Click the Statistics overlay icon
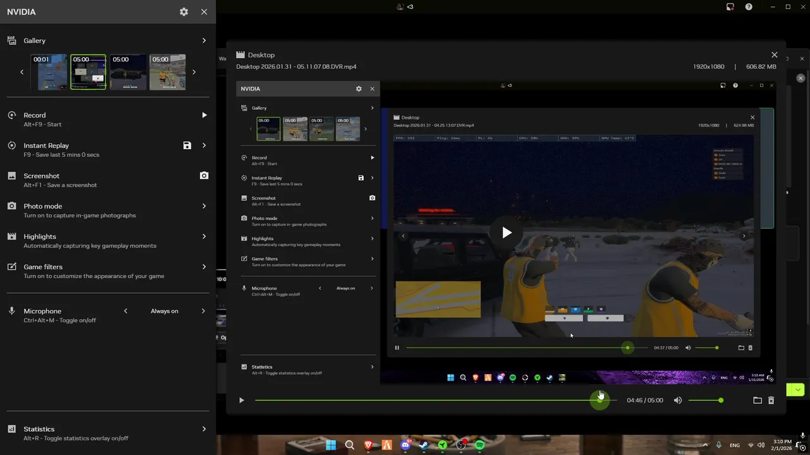This screenshot has height=455, width=810. point(11,428)
